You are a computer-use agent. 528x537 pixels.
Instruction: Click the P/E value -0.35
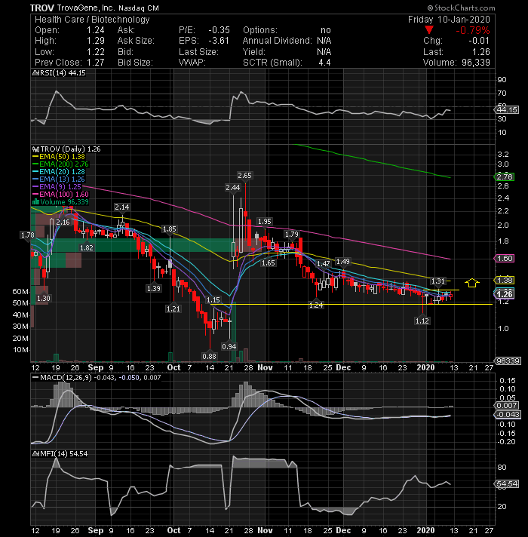(219, 30)
